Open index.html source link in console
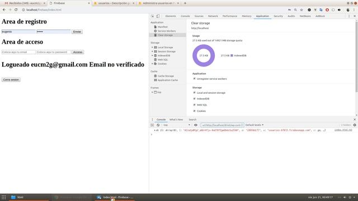358x201 pixels. coord(343,130)
